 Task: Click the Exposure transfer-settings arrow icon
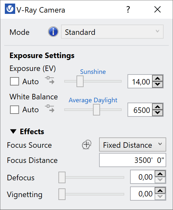point(50,80)
